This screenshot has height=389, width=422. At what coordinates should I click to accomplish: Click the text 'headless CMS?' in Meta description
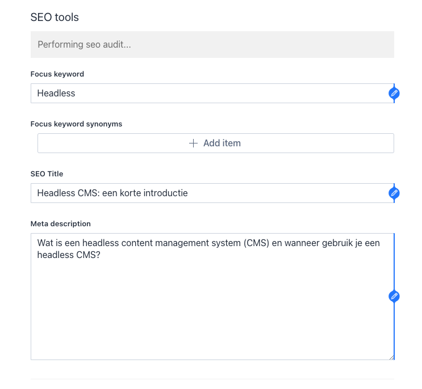(x=69, y=255)
